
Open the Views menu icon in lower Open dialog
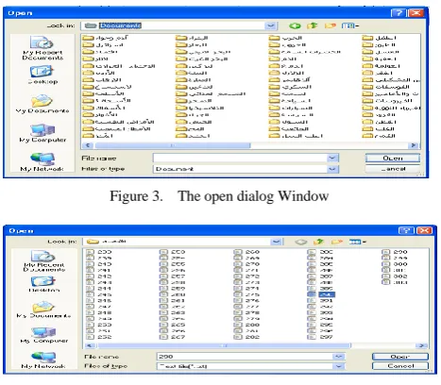(x=357, y=242)
